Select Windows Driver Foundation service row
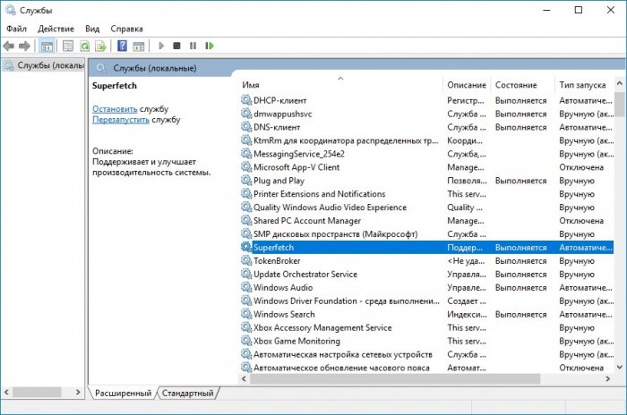 [x=426, y=301]
